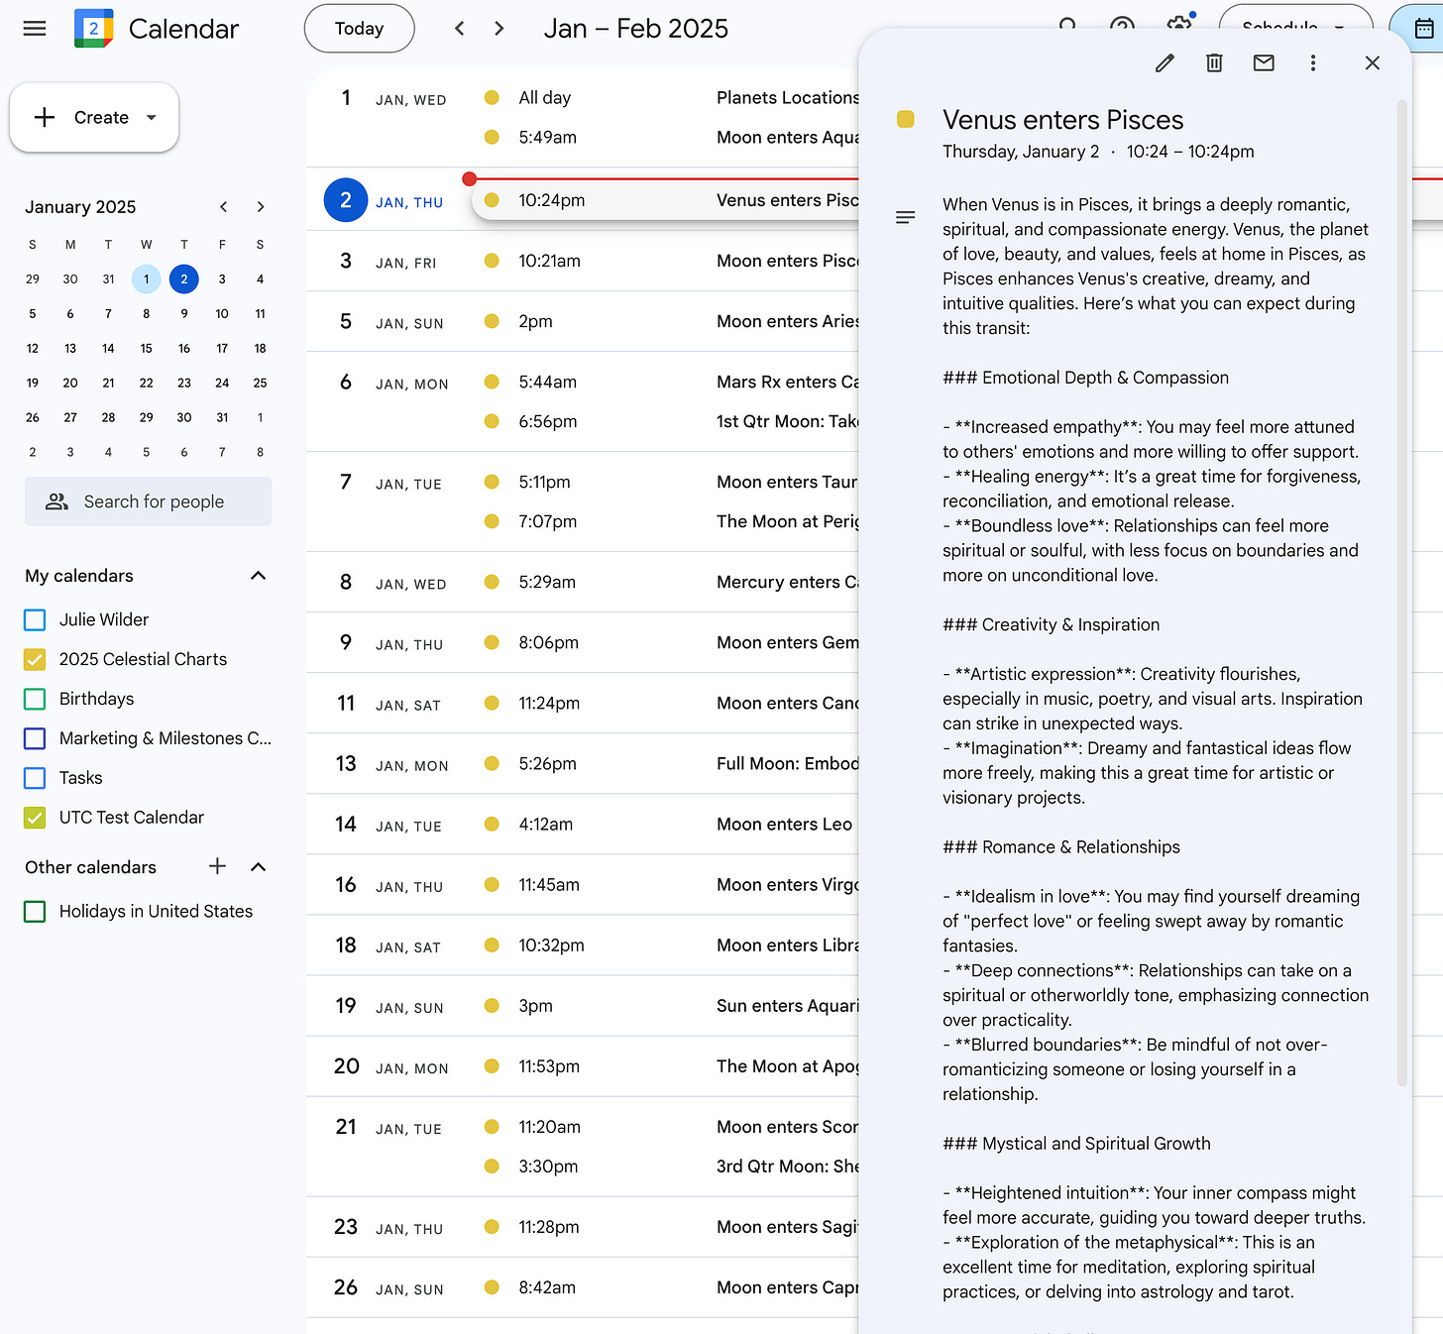Collapse the Other calendars section
1443x1334 pixels.
259,867
